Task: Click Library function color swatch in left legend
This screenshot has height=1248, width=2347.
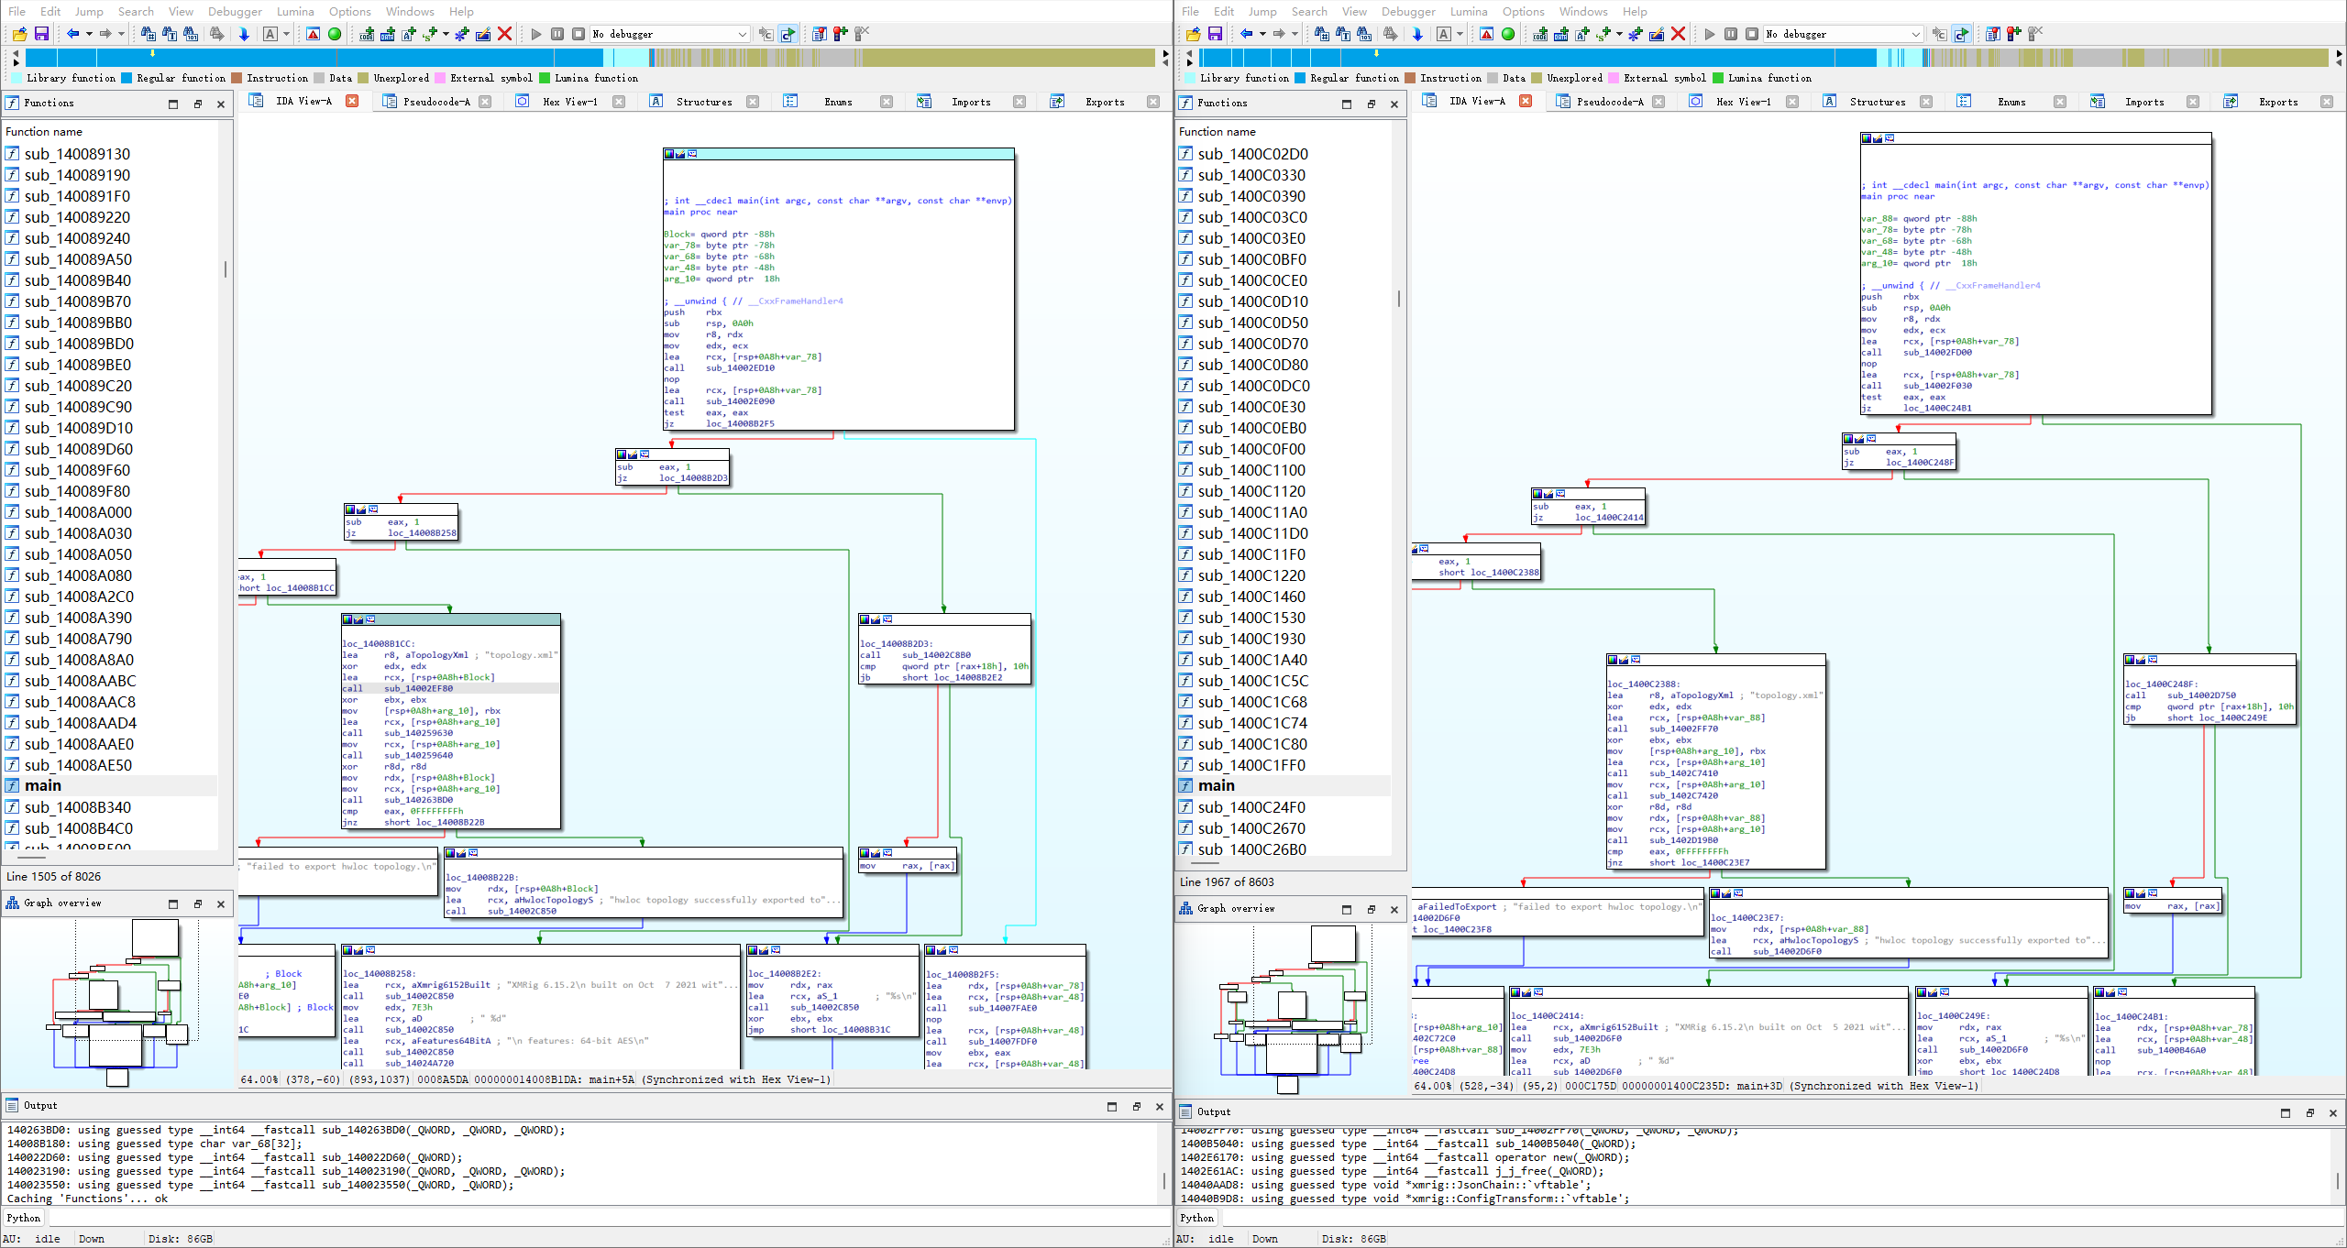Action: [x=17, y=78]
